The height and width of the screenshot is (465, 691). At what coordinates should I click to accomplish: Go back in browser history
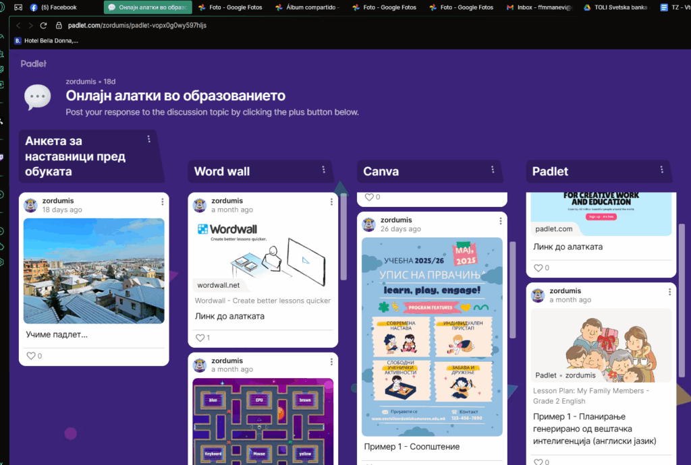click(x=18, y=26)
